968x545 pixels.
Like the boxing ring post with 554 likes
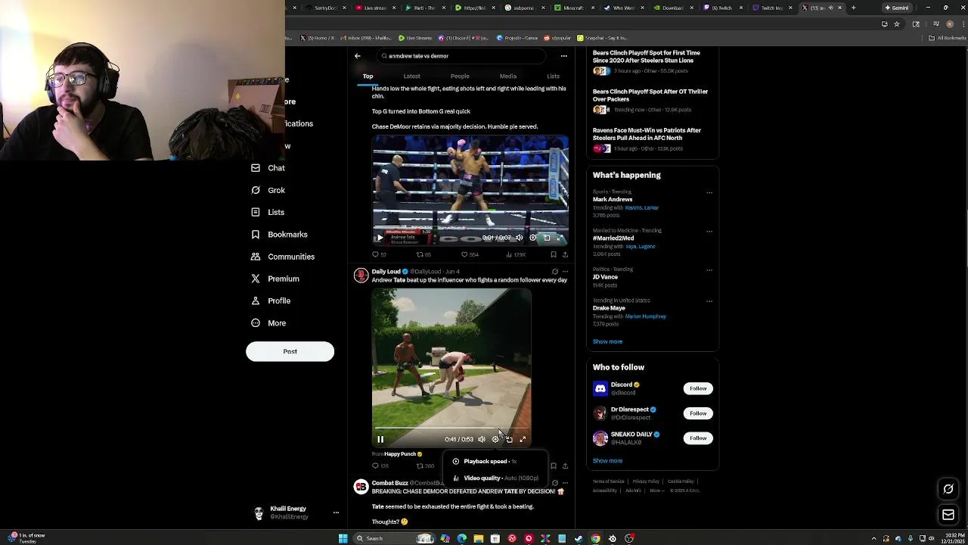pos(470,254)
